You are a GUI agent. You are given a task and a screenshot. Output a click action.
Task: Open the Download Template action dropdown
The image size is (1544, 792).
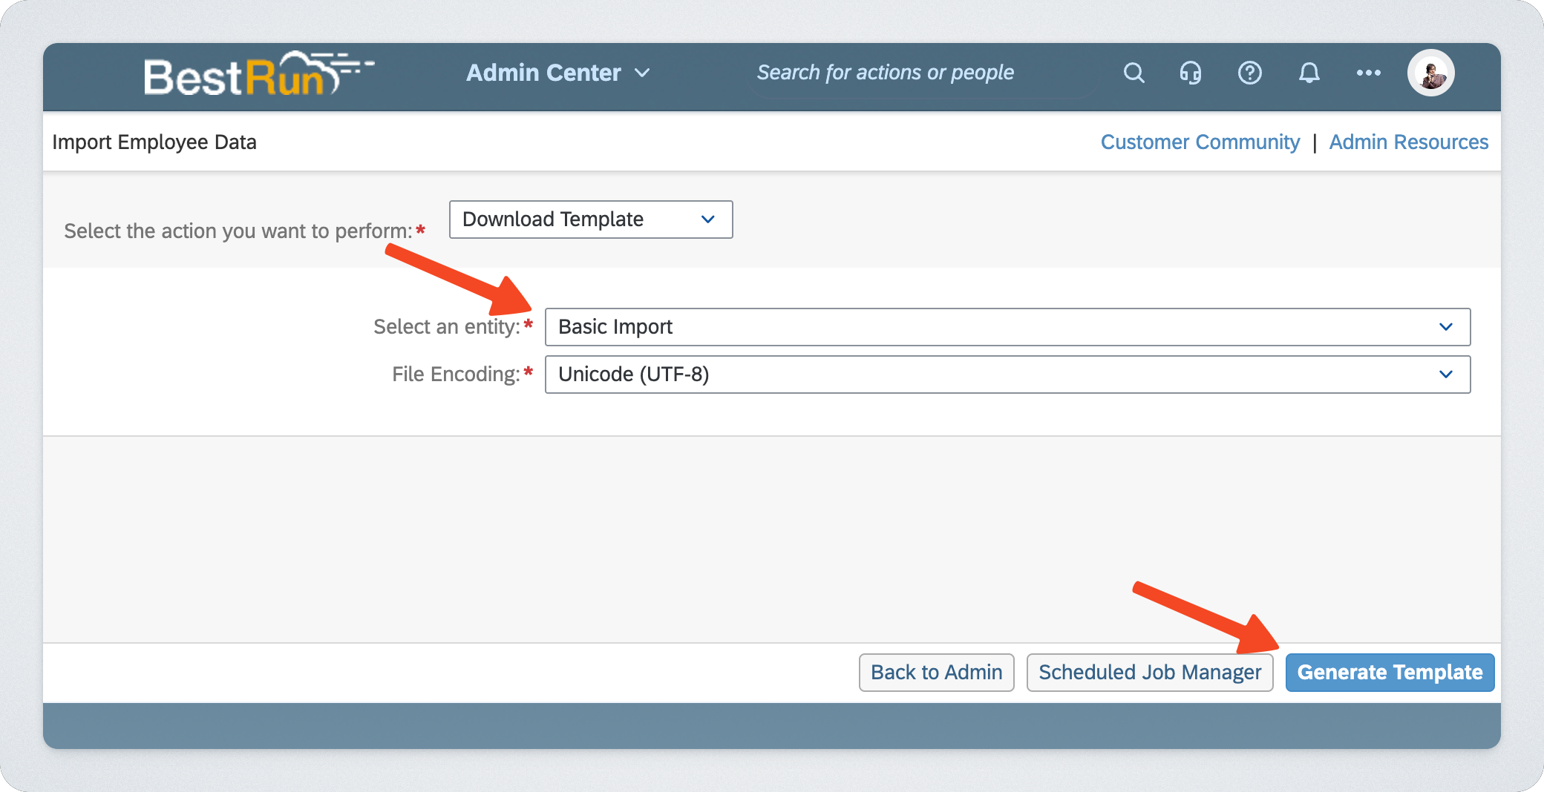click(590, 220)
